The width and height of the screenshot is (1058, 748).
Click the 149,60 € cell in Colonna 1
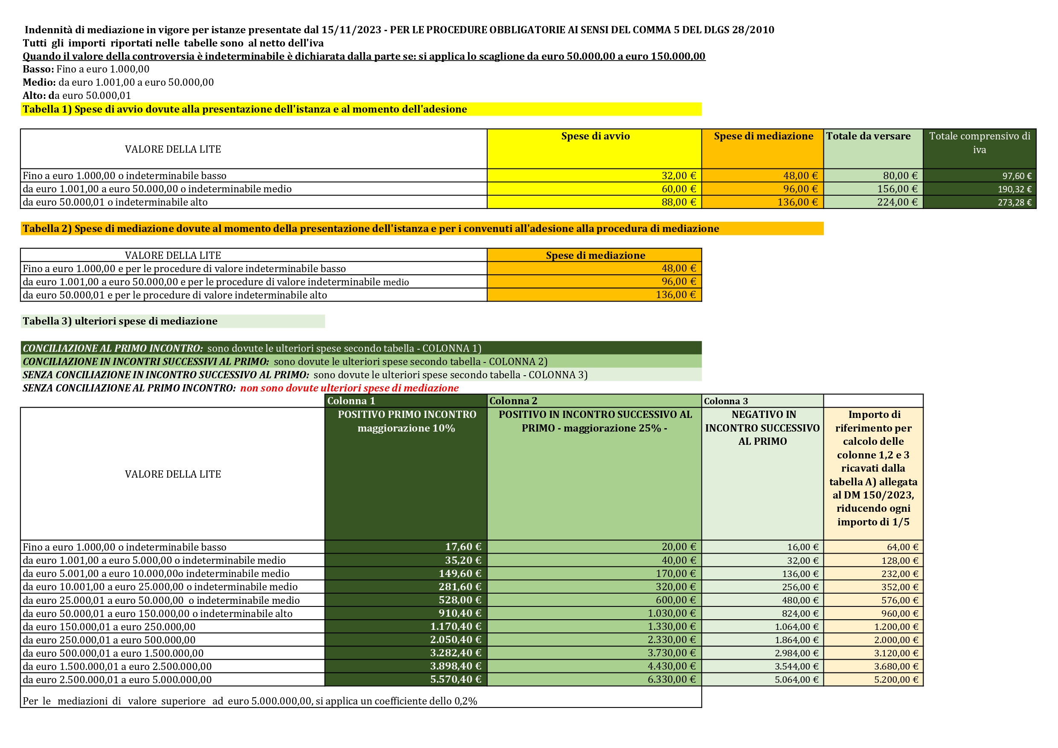coord(407,574)
